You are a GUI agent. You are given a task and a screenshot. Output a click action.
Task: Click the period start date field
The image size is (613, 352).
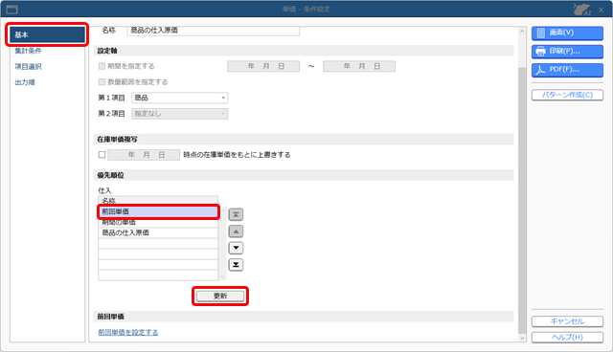point(263,66)
